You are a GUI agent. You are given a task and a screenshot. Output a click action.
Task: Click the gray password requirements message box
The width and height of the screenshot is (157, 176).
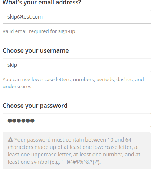tap(77, 151)
